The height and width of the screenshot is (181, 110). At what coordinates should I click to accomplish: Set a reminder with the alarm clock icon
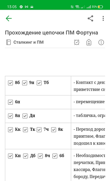pyautogui.click(x=77, y=42)
